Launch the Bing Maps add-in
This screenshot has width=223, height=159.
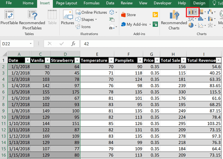click(x=155, y=15)
